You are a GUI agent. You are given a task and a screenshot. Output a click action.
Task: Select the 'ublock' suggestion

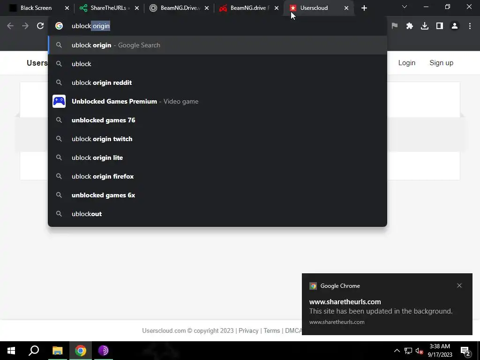pos(217,64)
